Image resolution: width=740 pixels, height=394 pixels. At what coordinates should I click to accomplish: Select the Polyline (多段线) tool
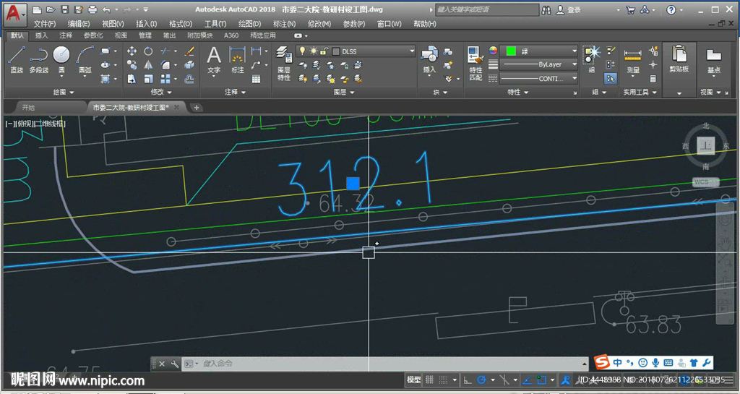coord(39,59)
